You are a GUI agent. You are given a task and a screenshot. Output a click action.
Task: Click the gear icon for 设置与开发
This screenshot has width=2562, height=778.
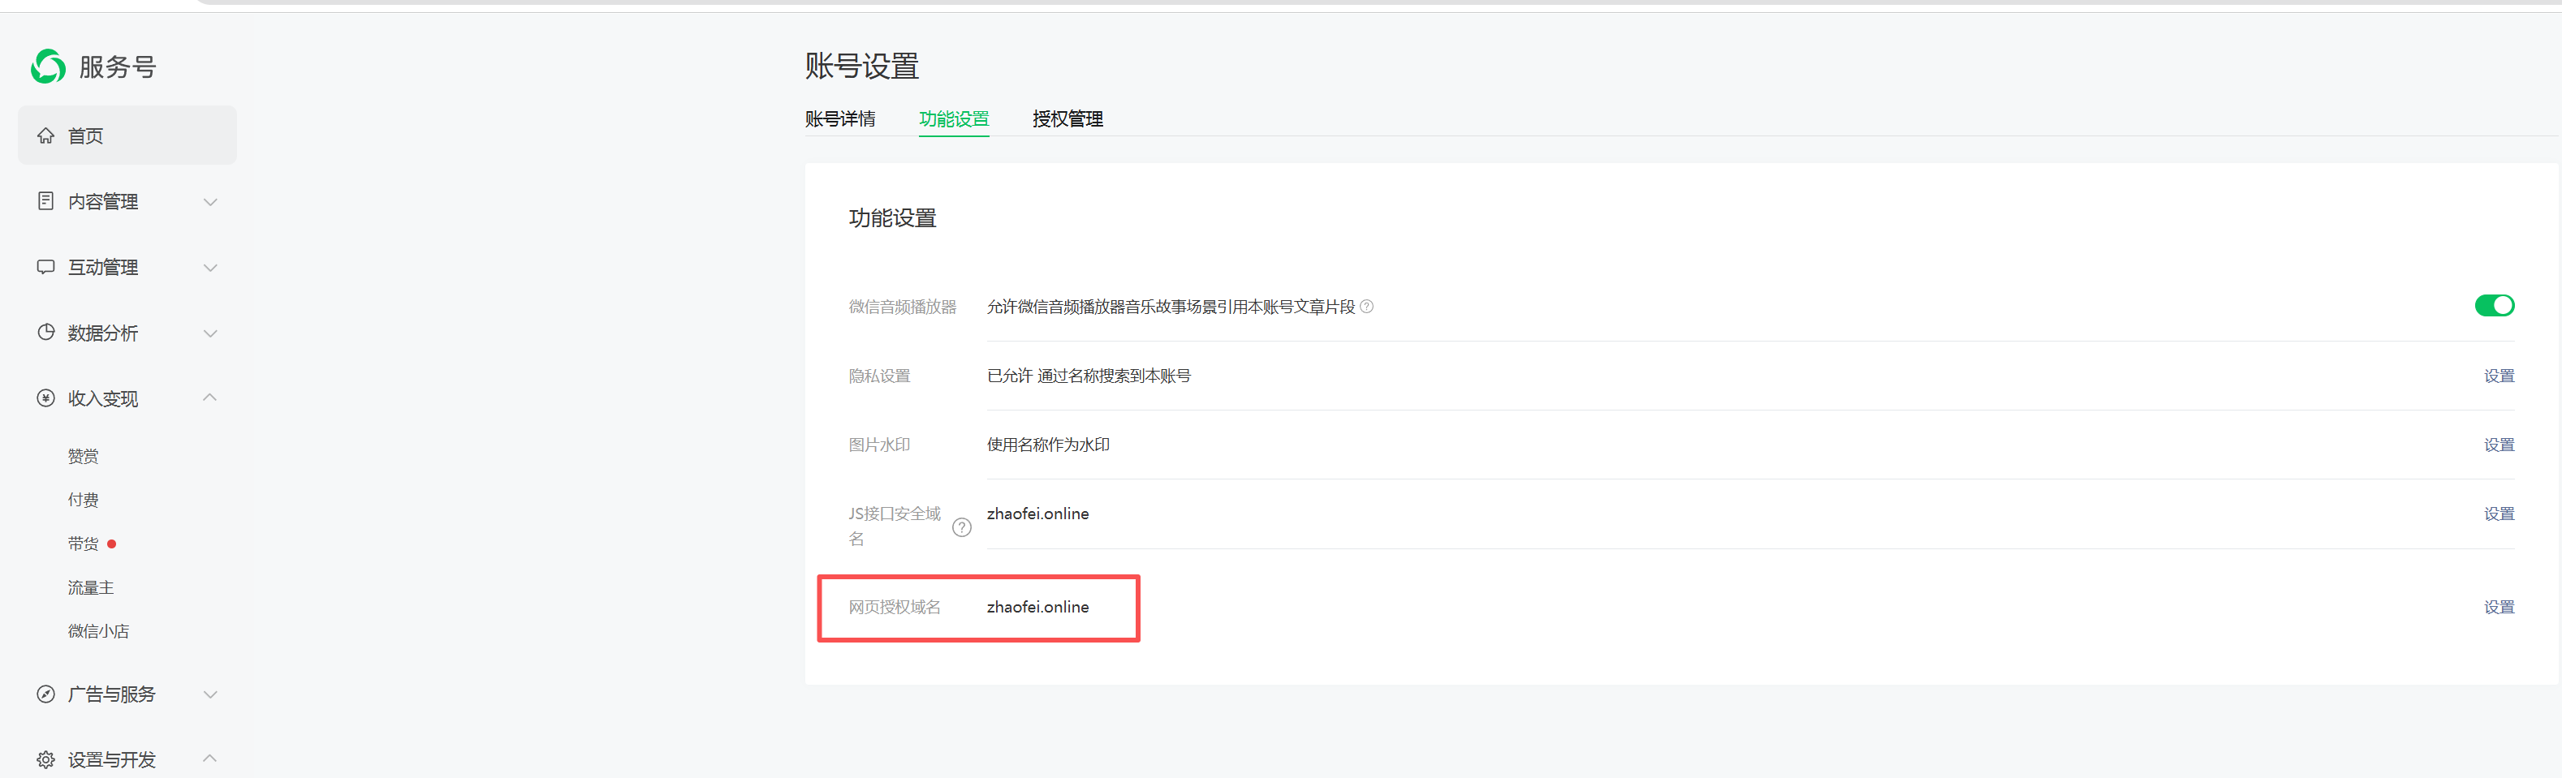pos(45,759)
